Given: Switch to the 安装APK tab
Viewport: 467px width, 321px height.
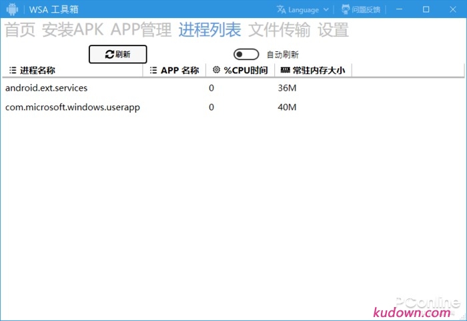Looking at the screenshot, I should 73,30.
